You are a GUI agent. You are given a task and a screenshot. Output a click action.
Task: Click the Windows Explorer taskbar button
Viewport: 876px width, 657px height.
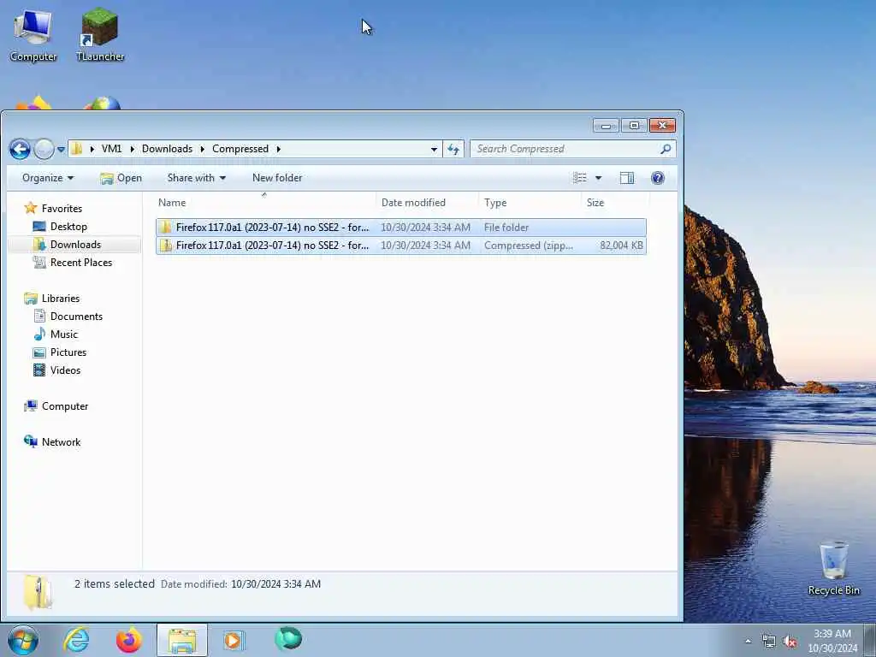click(x=181, y=640)
